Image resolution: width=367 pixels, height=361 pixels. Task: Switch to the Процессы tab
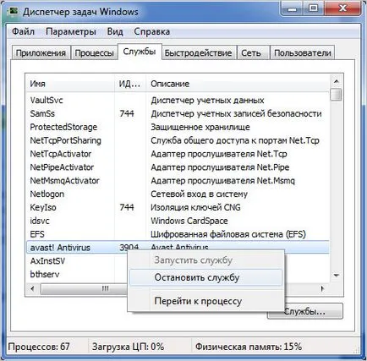coord(95,52)
